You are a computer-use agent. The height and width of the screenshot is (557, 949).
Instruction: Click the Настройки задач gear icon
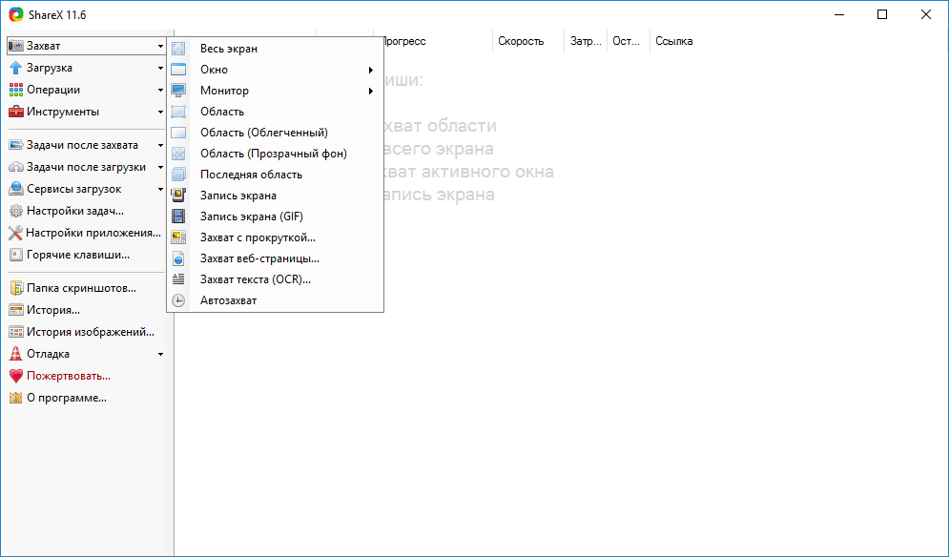pyautogui.click(x=16, y=212)
